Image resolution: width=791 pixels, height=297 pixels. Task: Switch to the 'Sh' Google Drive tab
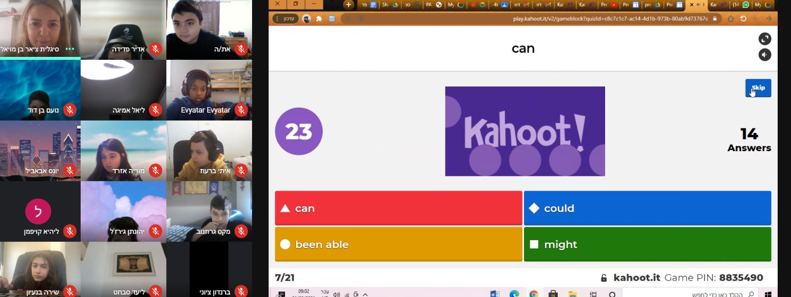coord(390,4)
